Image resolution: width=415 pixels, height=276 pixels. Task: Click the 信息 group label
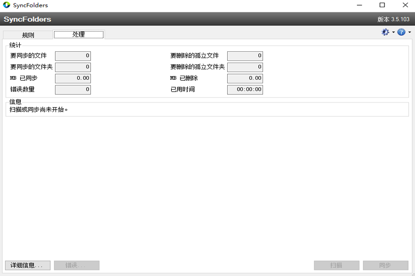15,101
